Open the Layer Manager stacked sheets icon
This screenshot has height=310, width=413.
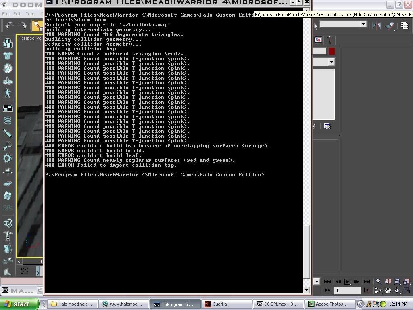click(405, 25)
